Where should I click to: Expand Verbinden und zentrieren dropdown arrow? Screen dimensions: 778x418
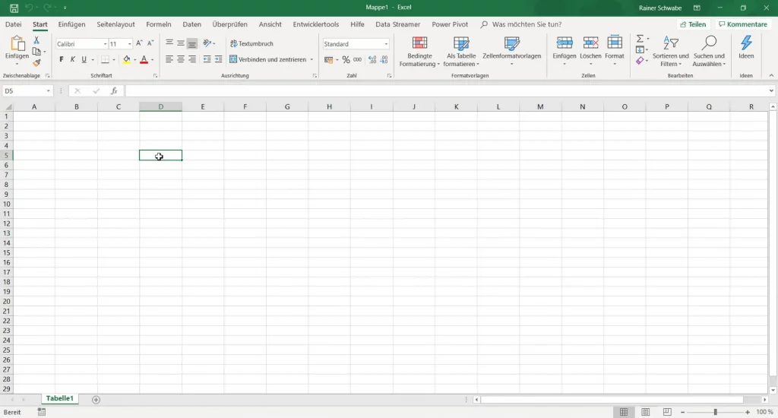click(312, 59)
